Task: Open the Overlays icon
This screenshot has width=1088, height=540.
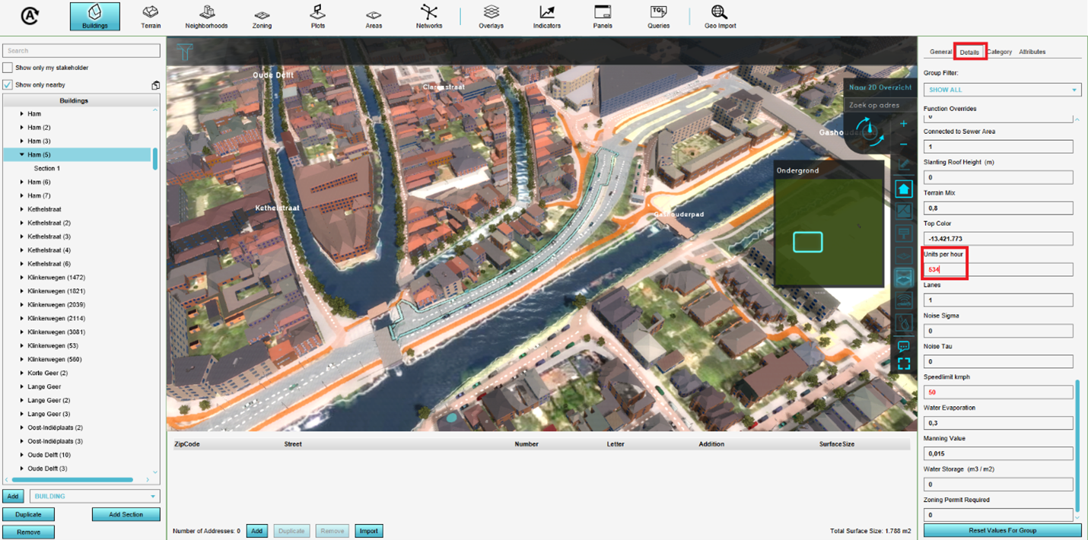Action: point(491,16)
